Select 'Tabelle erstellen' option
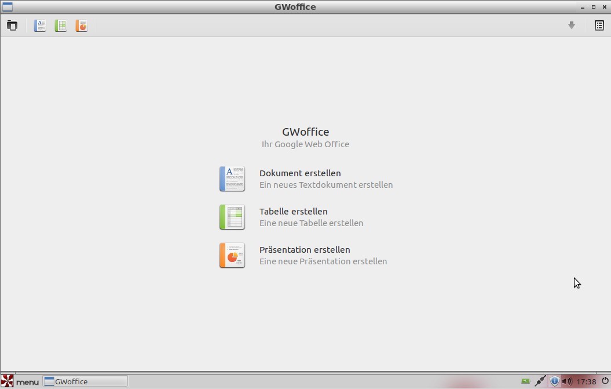The height and width of the screenshot is (389, 611). [294, 211]
